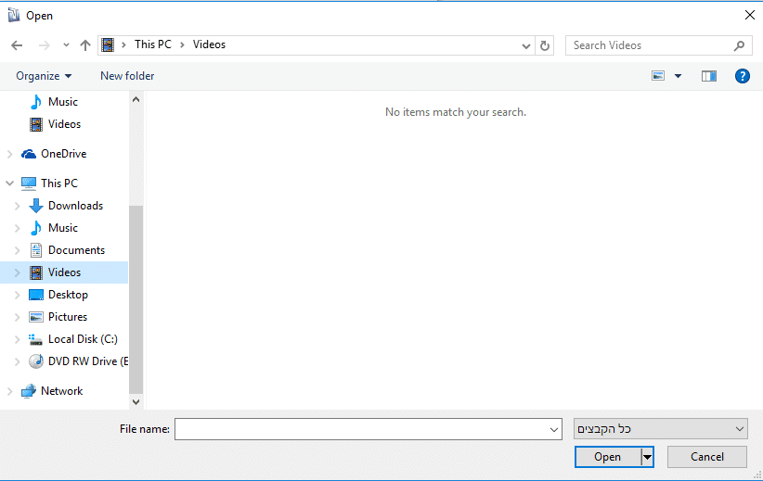Open the File name dropdown arrow
Image resolution: width=763 pixels, height=481 pixels.
click(x=554, y=429)
